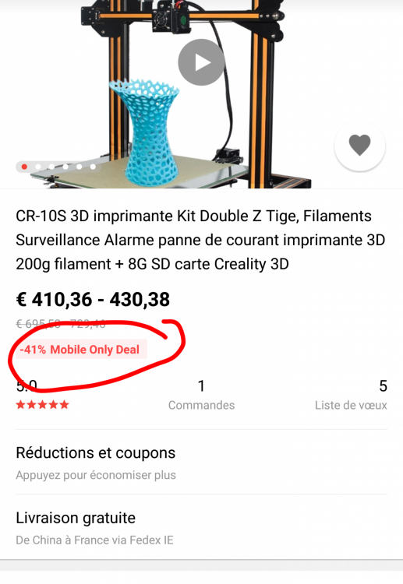Open De China à France via Fedex IE
The height and width of the screenshot is (584, 403).
pos(94,540)
